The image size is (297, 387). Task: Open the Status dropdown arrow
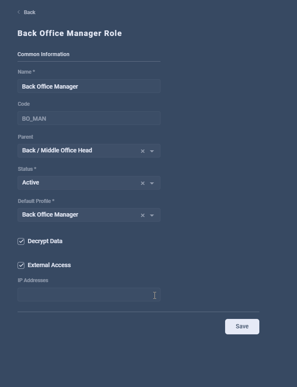pos(152,183)
